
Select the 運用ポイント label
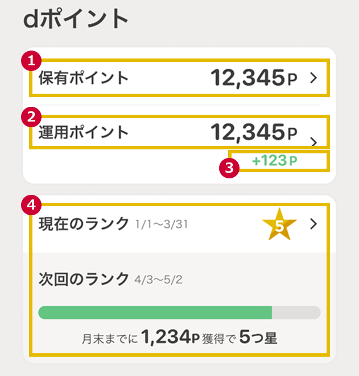(83, 133)
